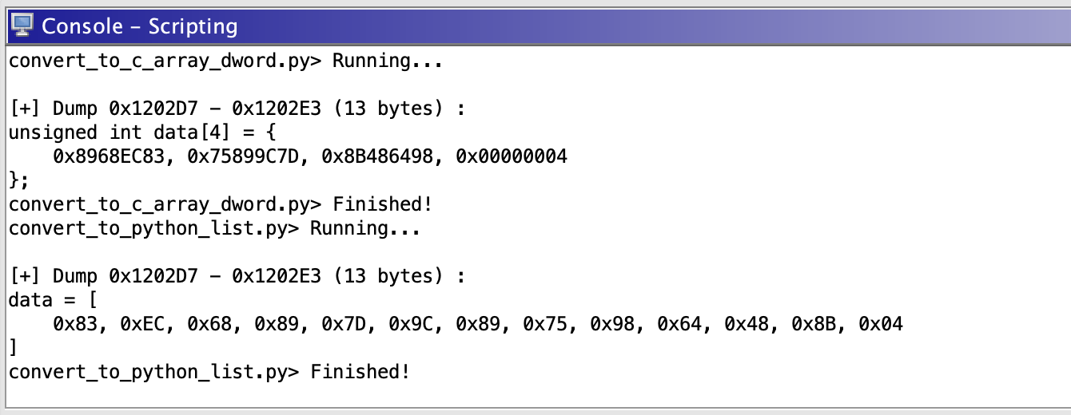Click the Console monitor icon in title bar
Screen dimensions: 1071x415
(x=22, y=26)
